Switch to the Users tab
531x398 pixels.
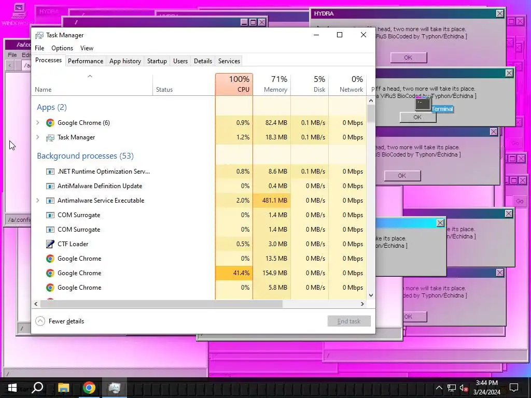[180, 61]
